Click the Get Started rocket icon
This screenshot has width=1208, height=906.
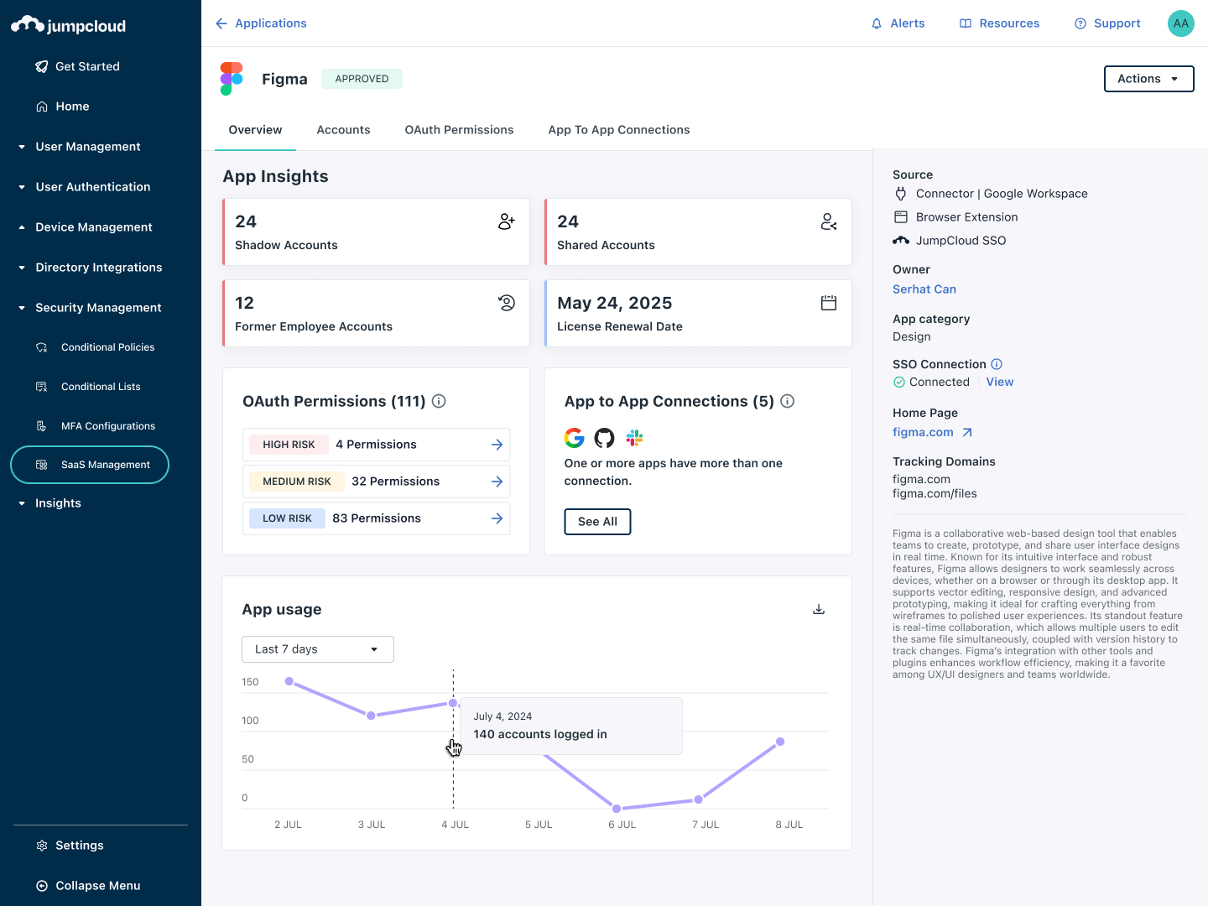[41, 66]
